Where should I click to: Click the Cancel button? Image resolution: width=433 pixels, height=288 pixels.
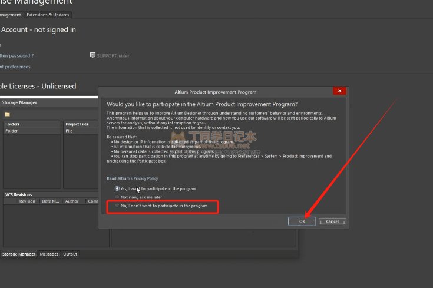[332, 221]
